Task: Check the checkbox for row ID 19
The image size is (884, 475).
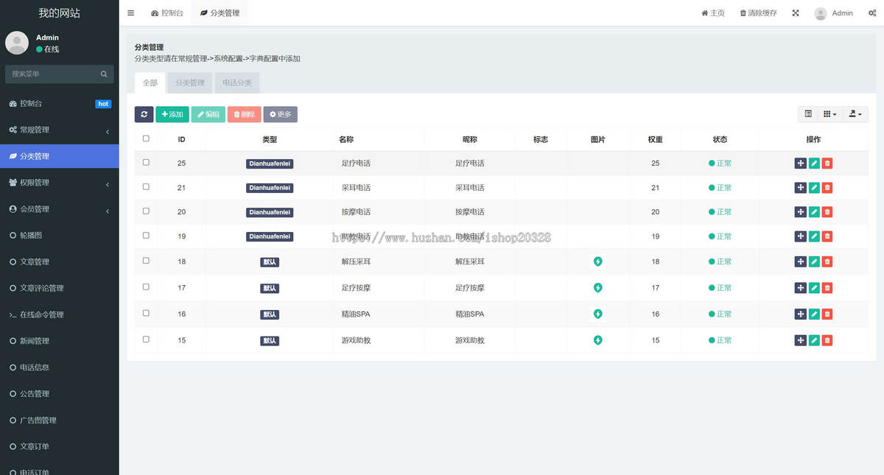Action: point(146,236)
